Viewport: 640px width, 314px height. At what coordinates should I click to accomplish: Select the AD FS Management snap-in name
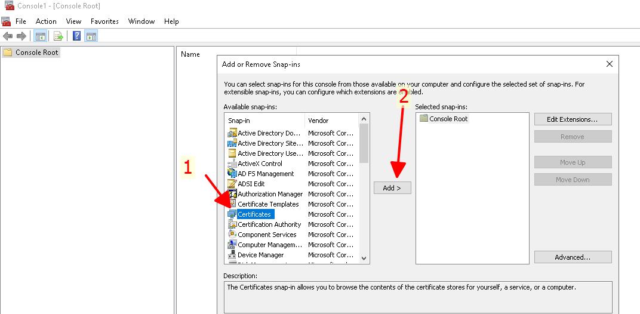pos(266,174)
